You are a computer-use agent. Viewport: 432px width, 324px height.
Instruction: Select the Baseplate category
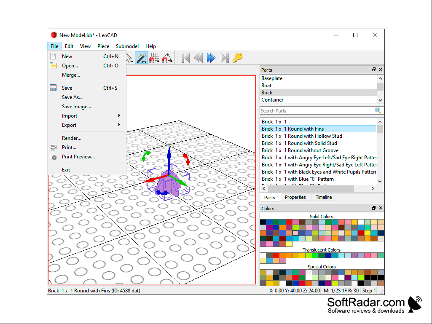pos(319,78)
